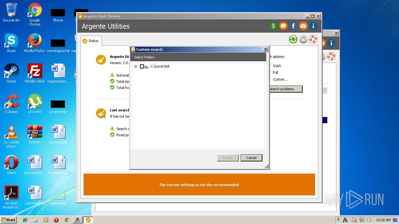This screenshot has height=224, width=399.
Task: Click lifebuoy icon in the background window
Action: click(x=331, y=56)
